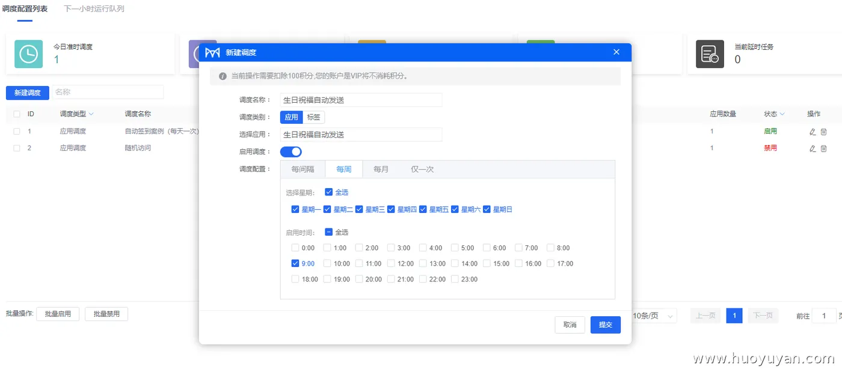Uncheck 星期一
This screenshot has height=380, width=842.
tap(295, 210)
